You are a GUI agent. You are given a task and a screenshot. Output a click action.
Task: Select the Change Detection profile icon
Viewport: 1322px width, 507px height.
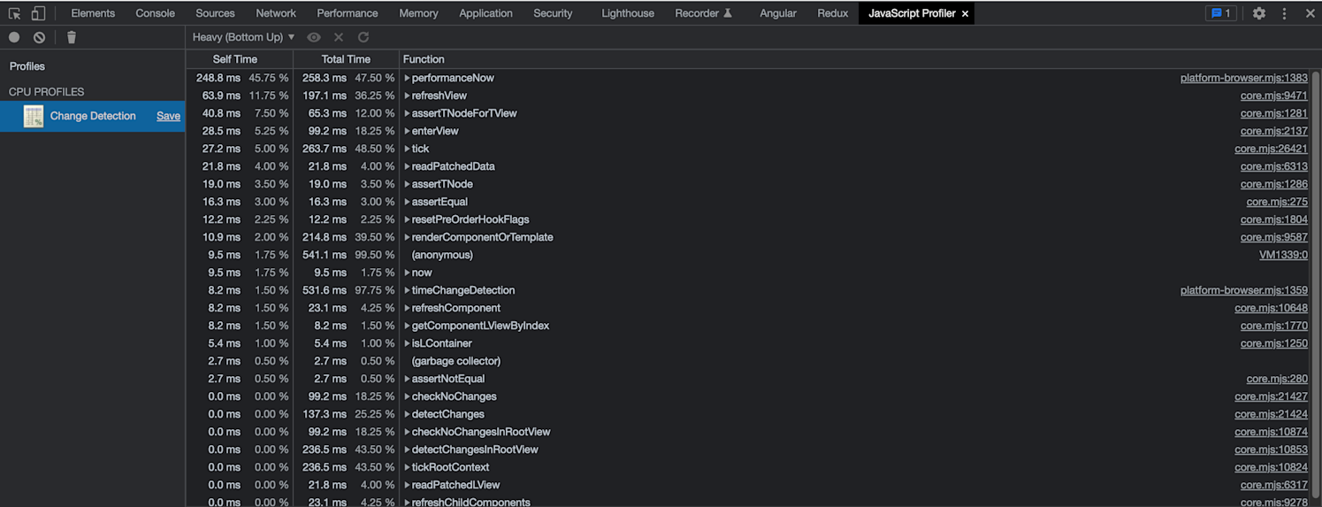[34, 116]
